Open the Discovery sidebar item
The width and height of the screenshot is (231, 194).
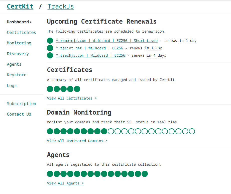[18, 54]
